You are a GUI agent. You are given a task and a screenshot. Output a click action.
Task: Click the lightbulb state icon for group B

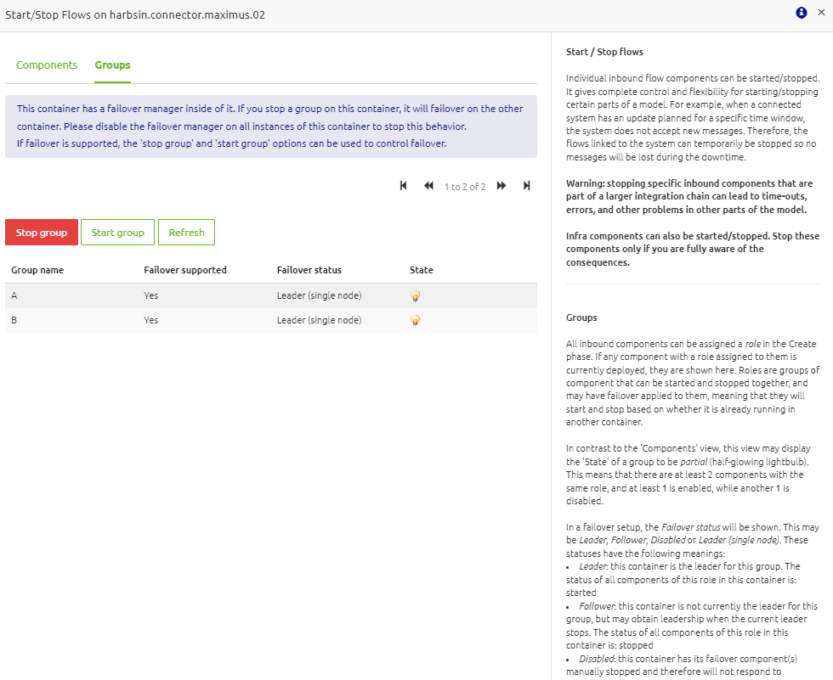pyautogui.click(x=415, y=320)
